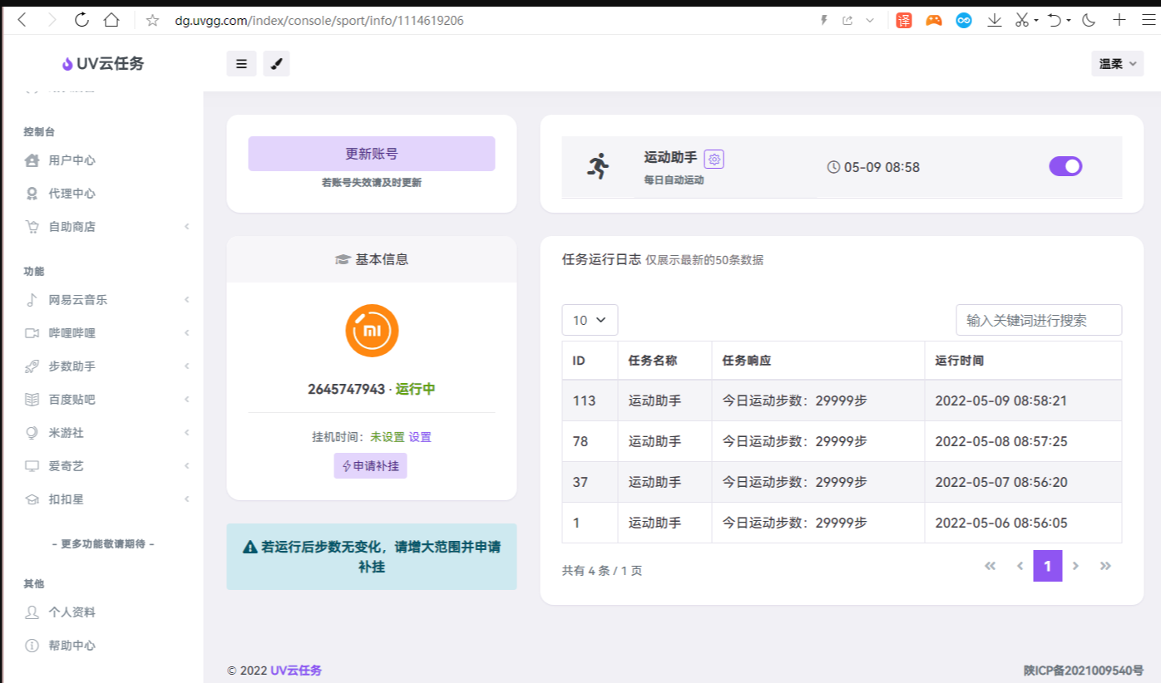The width and height of the screenshot is (1161, 683).
Task: Click the 更新账号 button
Action: click(371, 154)
